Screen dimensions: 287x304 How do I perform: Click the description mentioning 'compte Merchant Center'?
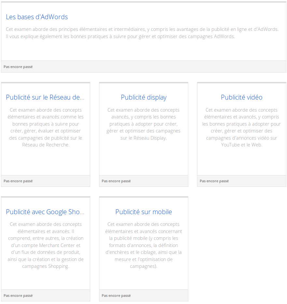pos(46,245)
